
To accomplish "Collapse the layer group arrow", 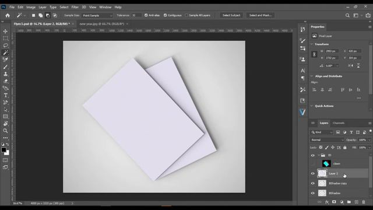I will tap(319, 155).
